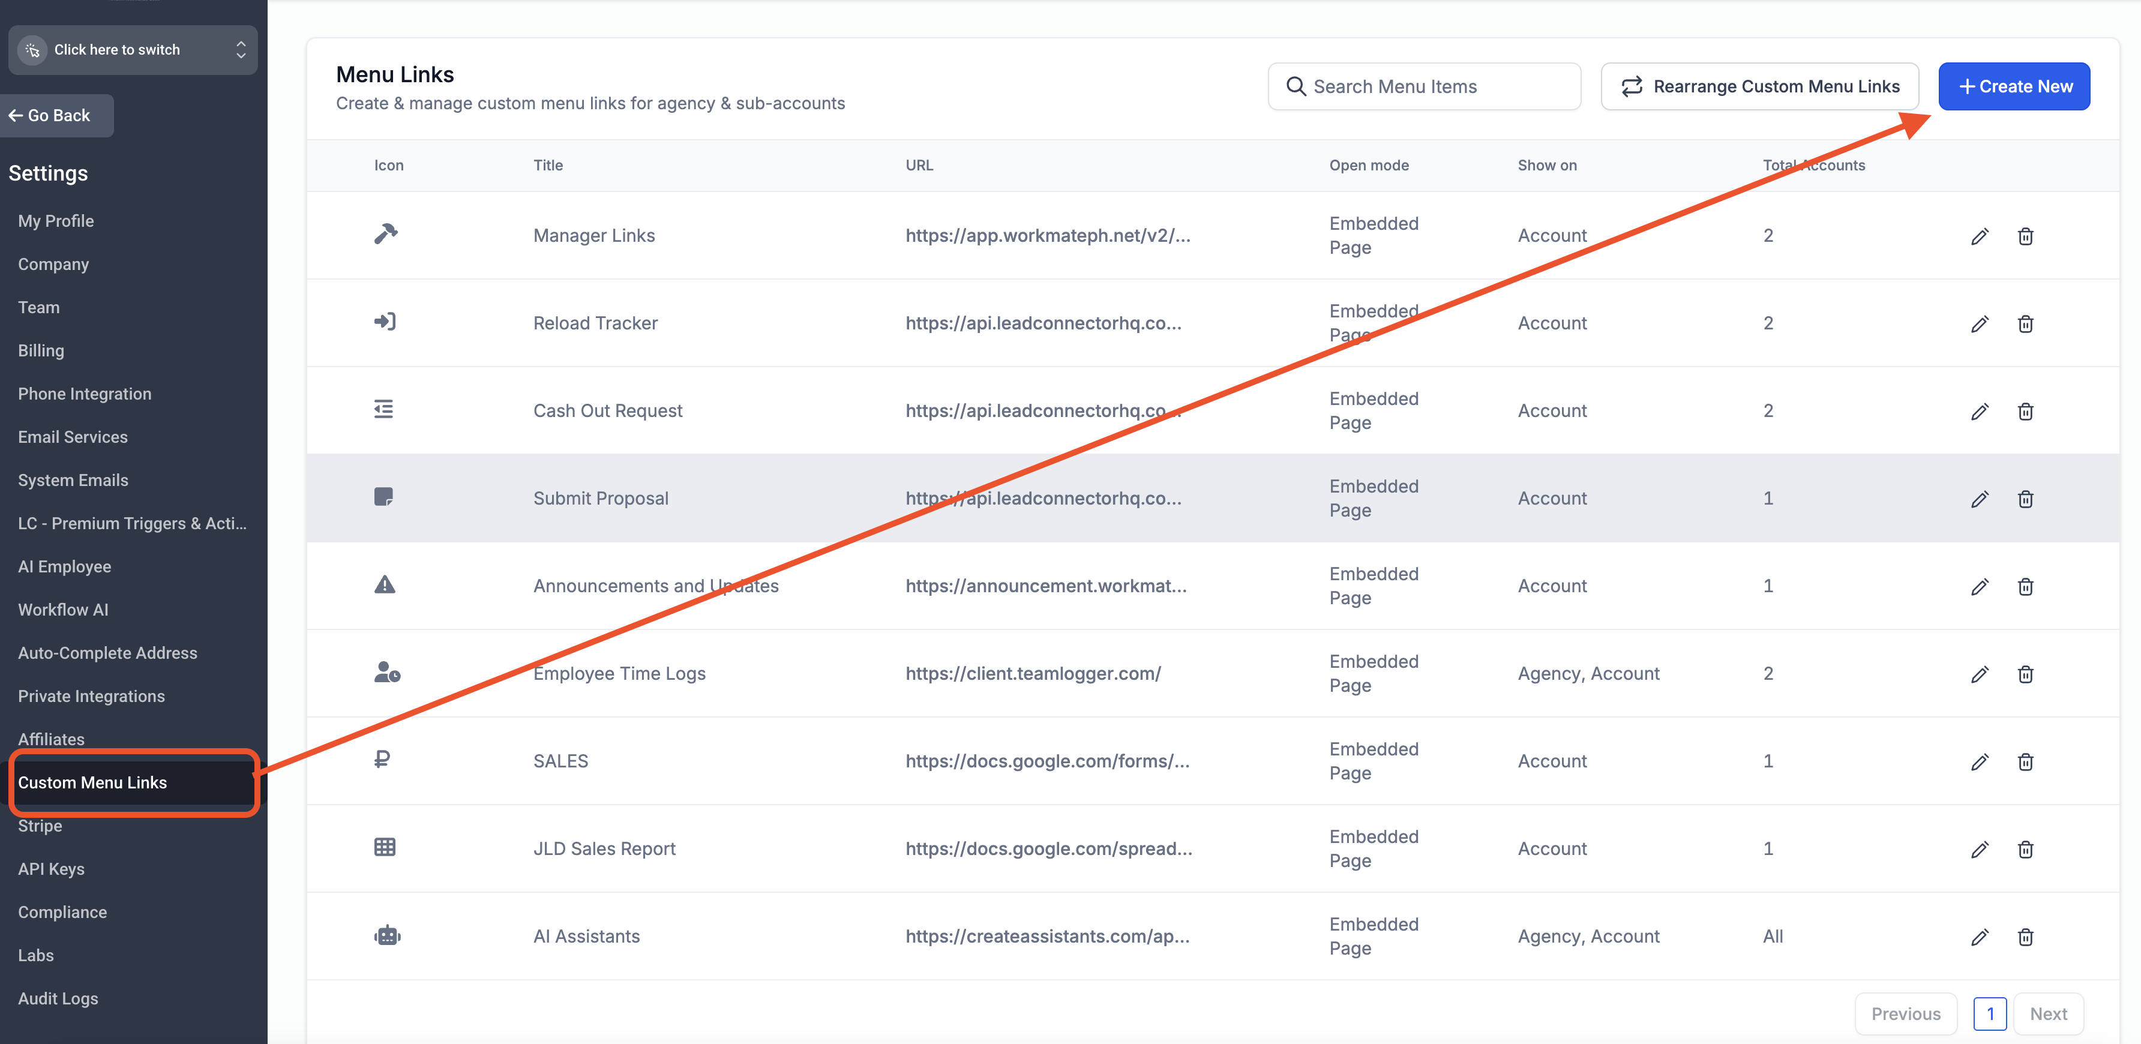Navigate to the API Keys settings
The width and height of the screenshot is (2141, 1044).
click(52, 869)
